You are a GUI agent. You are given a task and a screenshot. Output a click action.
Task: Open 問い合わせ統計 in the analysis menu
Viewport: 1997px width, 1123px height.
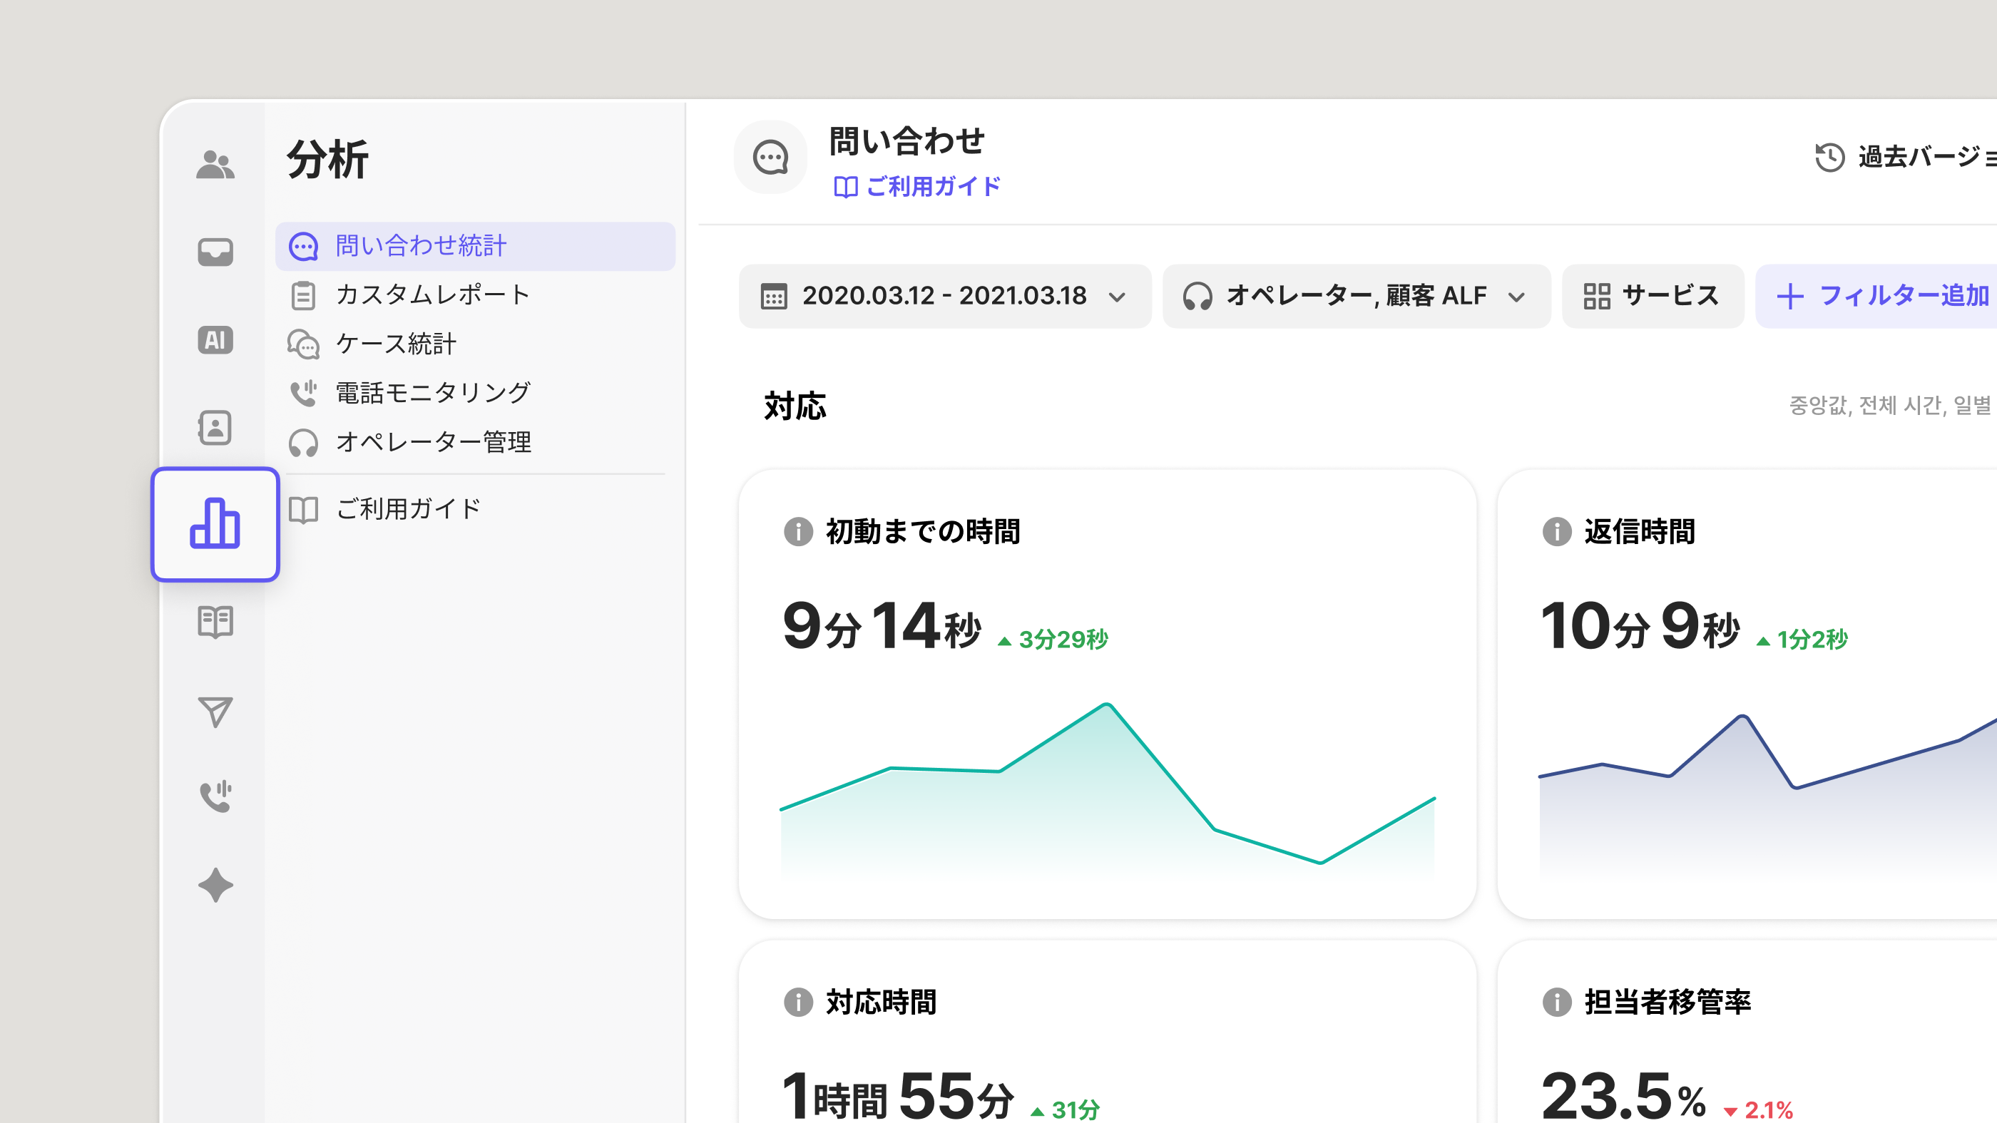[x=475, y=247]
